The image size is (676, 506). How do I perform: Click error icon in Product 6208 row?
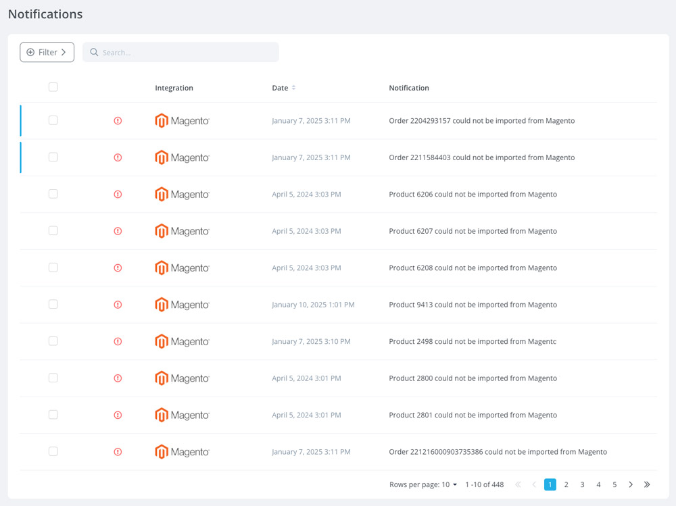pyautogui.click(x=118, y=268)
